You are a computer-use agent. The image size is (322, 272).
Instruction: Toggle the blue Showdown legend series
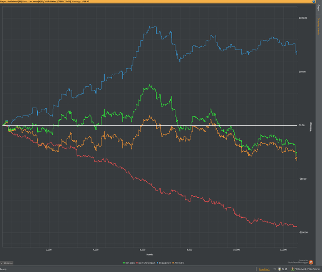[x=164, y=263]
